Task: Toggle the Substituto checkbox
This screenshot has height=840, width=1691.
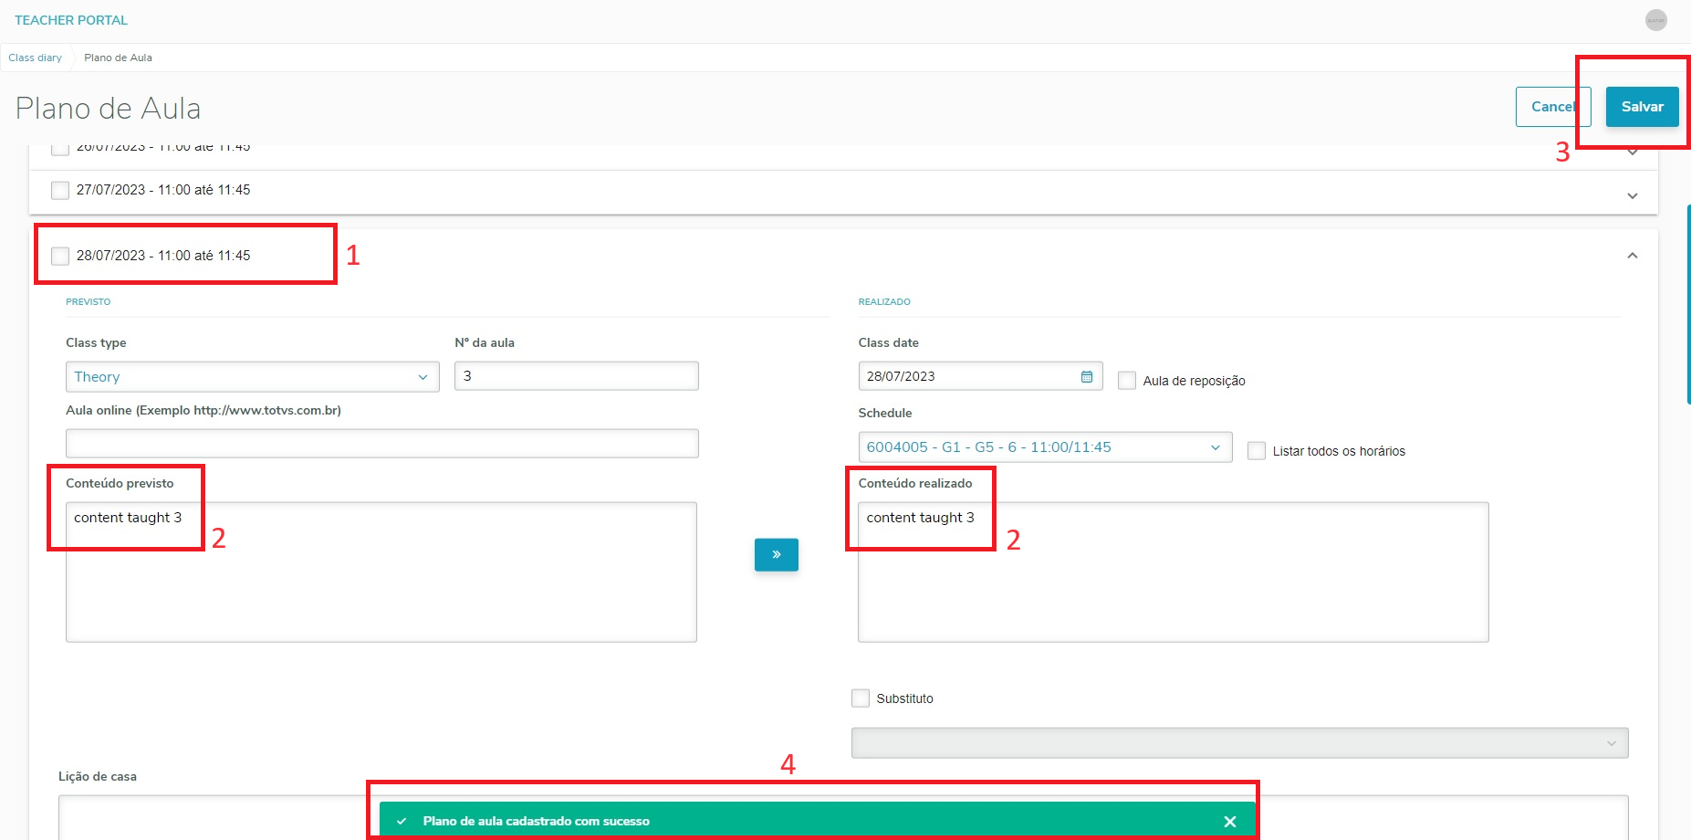Action: point(861,698)
